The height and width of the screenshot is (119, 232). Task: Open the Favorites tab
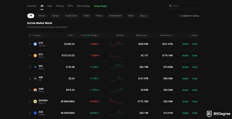pos(32,6)
